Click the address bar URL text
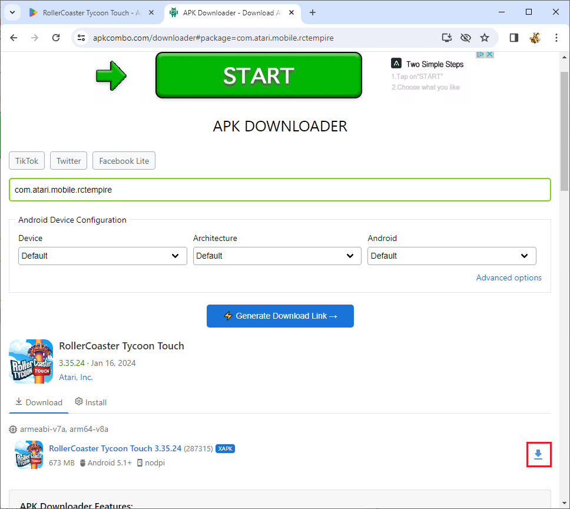570x509 pixels. [213, 38]
